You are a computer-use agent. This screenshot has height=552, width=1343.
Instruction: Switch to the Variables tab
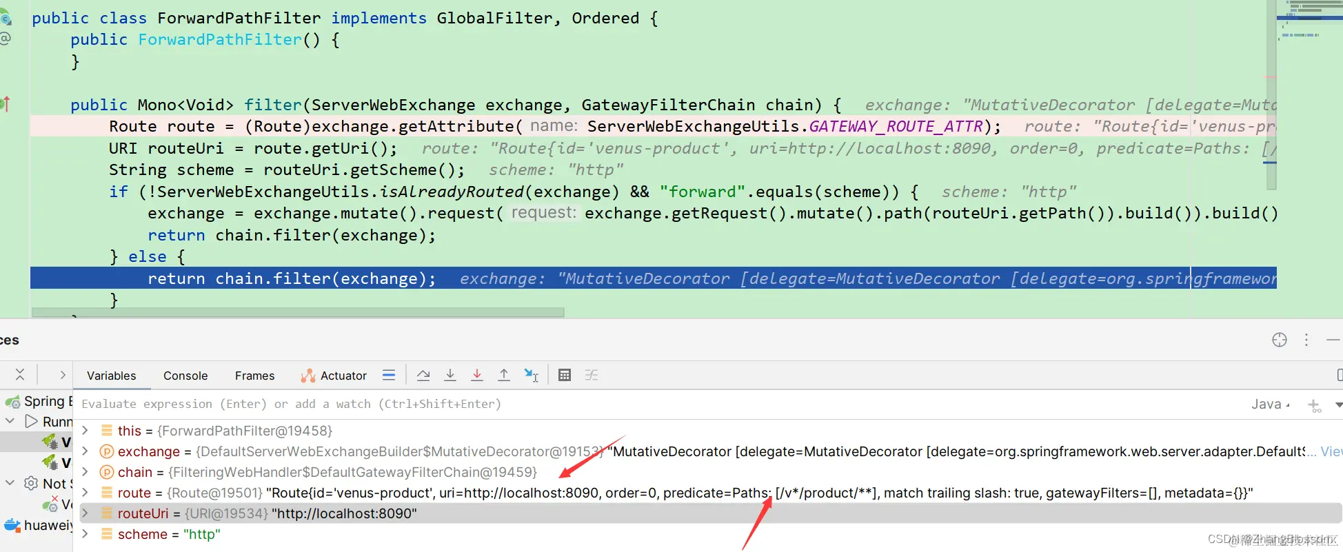point(112,376)
